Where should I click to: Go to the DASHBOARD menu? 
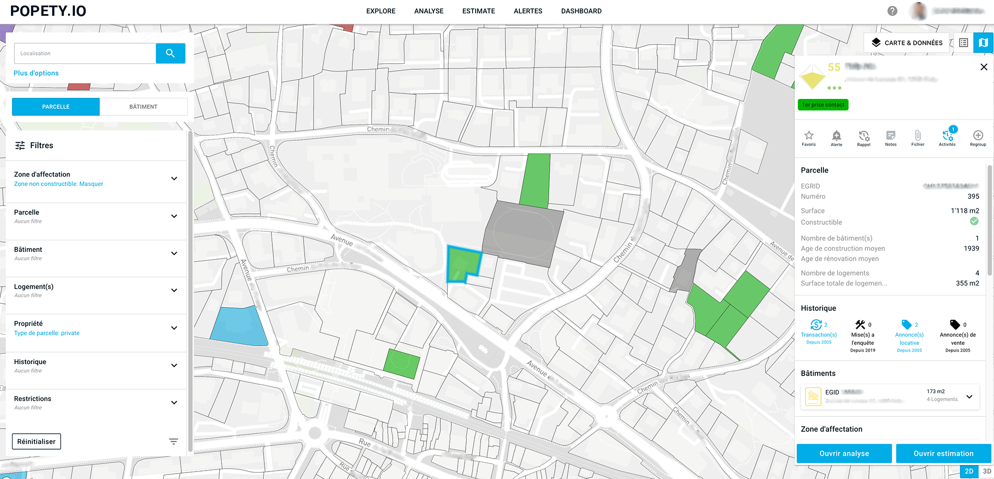pos(581,11)
